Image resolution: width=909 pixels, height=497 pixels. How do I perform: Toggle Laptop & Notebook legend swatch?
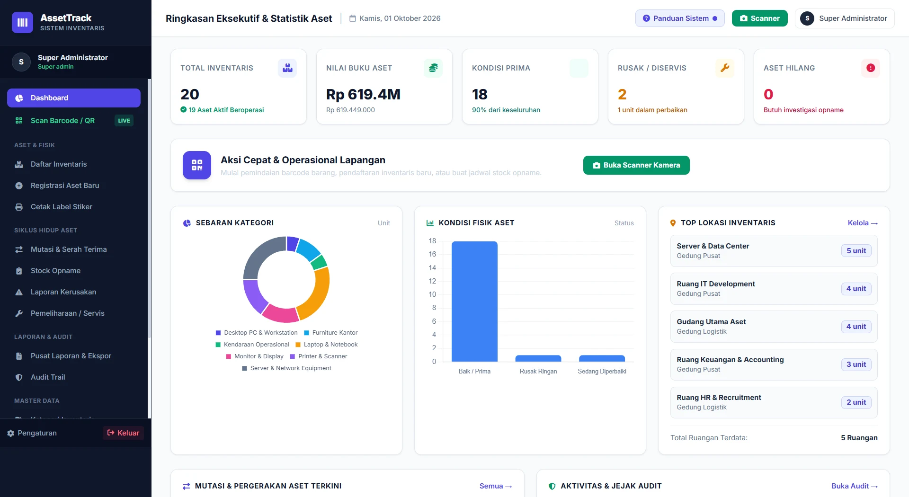298,345
